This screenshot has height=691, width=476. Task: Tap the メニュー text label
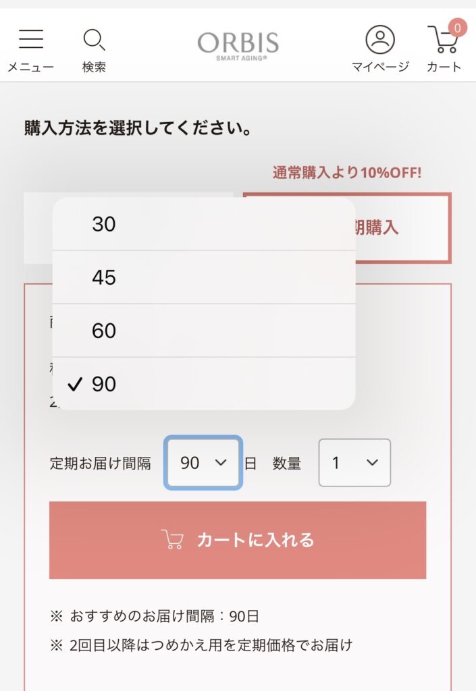click(x=31, y=67)
